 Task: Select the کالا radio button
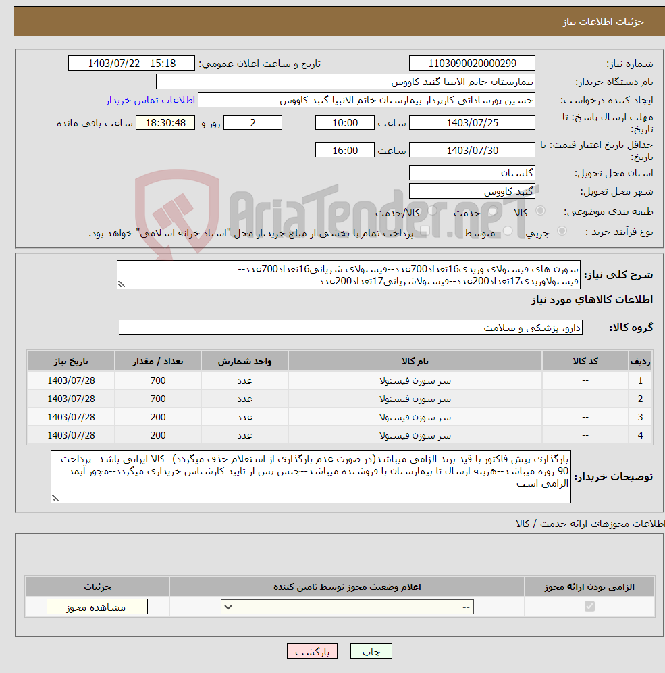tap(540, 211)
